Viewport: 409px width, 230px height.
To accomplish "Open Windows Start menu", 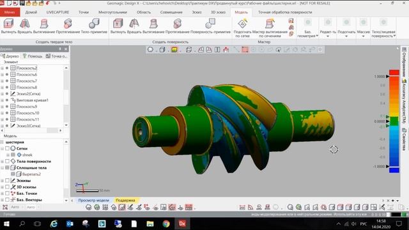I will 6,224.
